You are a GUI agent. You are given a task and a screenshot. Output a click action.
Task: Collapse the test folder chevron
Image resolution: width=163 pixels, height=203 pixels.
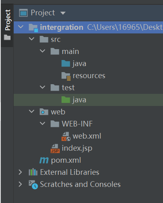click(42, 87)
